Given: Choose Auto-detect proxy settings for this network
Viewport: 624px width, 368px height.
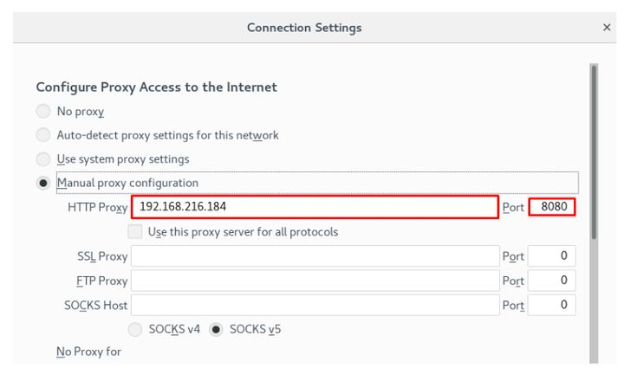Looking at the screenshot, I should point(43,135).
